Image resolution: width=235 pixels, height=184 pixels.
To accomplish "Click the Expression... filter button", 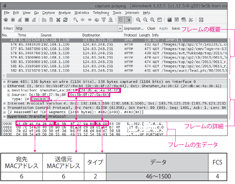I will [x=134, y=28].
